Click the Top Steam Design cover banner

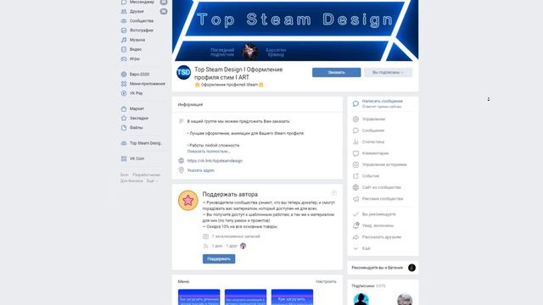click(x=295, y=30)
